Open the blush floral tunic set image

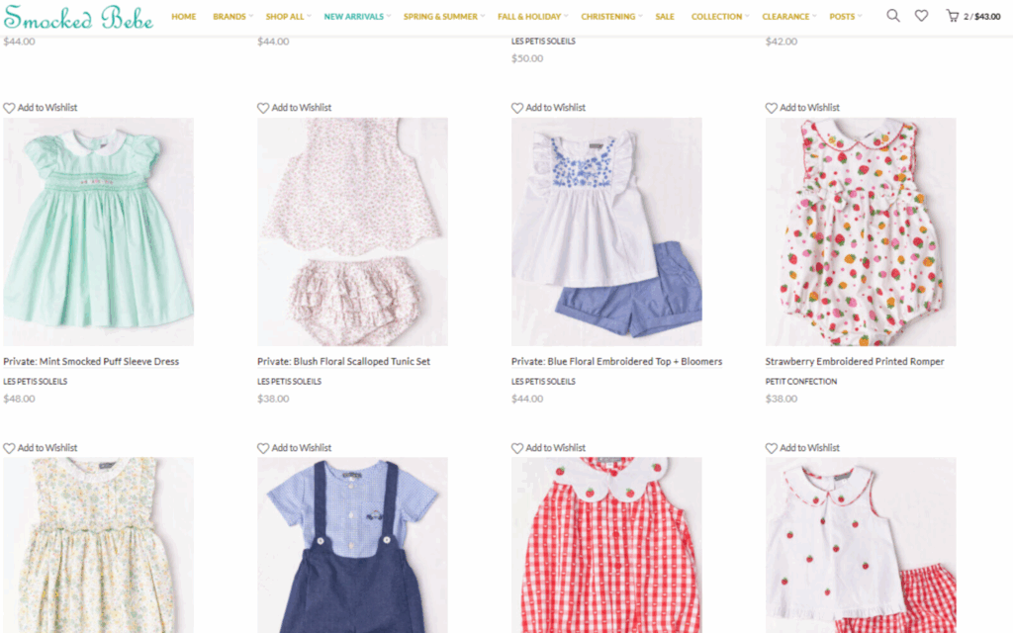[352, 231]
